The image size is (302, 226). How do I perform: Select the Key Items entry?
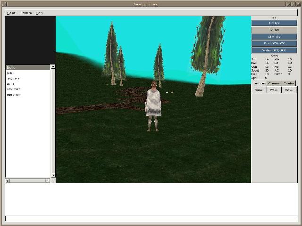[13, 89]
